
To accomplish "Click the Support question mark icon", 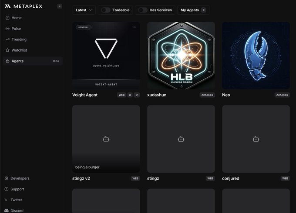I will click(7, 189).
